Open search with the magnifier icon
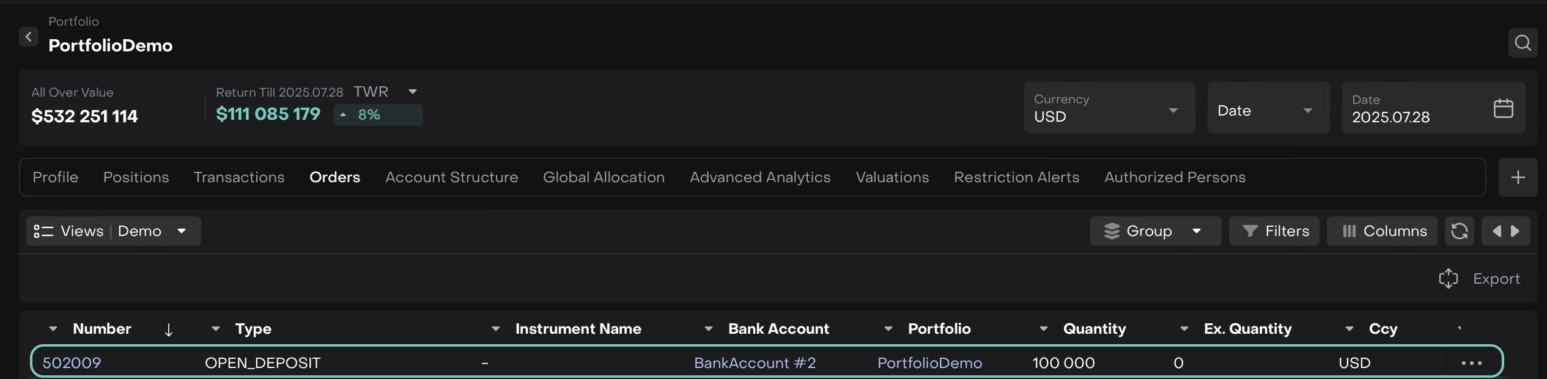Screen dimensions: 1547x379 pyautogui.click(x=1522, y=43)
